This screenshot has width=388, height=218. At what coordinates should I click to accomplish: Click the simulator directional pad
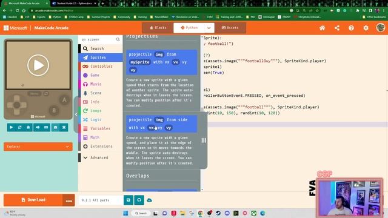[x=16, y=105]
